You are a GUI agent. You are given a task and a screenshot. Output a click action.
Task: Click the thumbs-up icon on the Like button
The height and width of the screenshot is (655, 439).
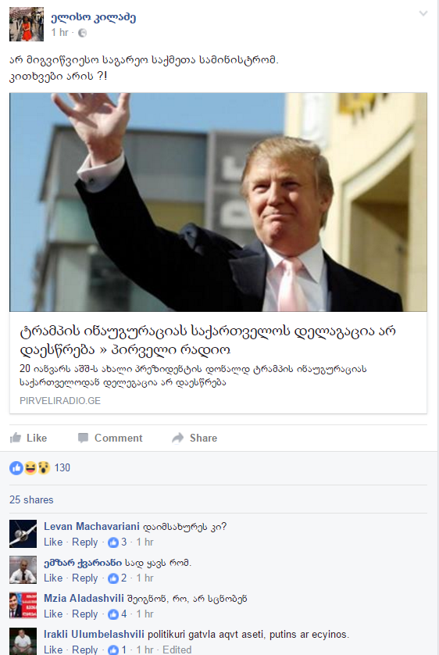pos(16,438)
